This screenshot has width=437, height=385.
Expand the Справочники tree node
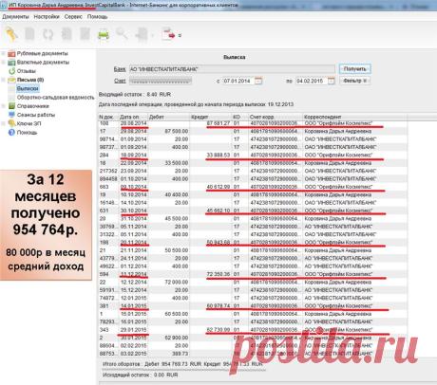click(3, 106)
